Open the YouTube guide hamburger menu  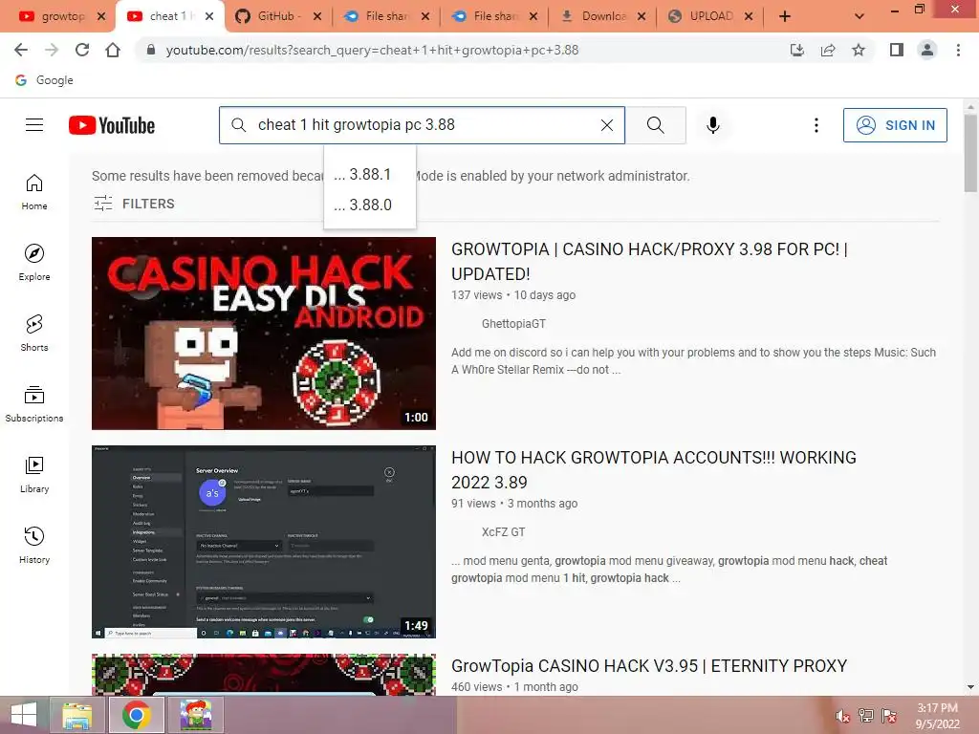pos(34,125)
